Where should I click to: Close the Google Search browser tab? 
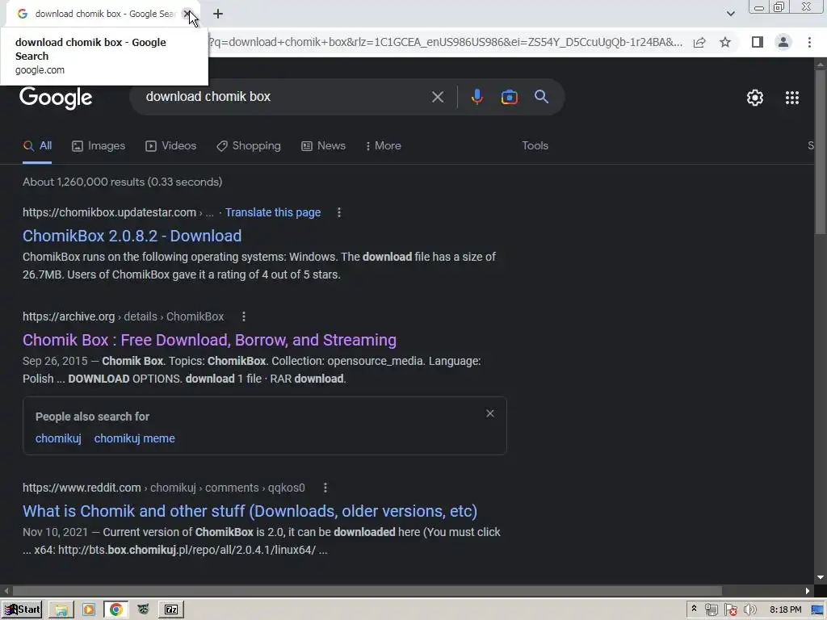coord(187,14)
